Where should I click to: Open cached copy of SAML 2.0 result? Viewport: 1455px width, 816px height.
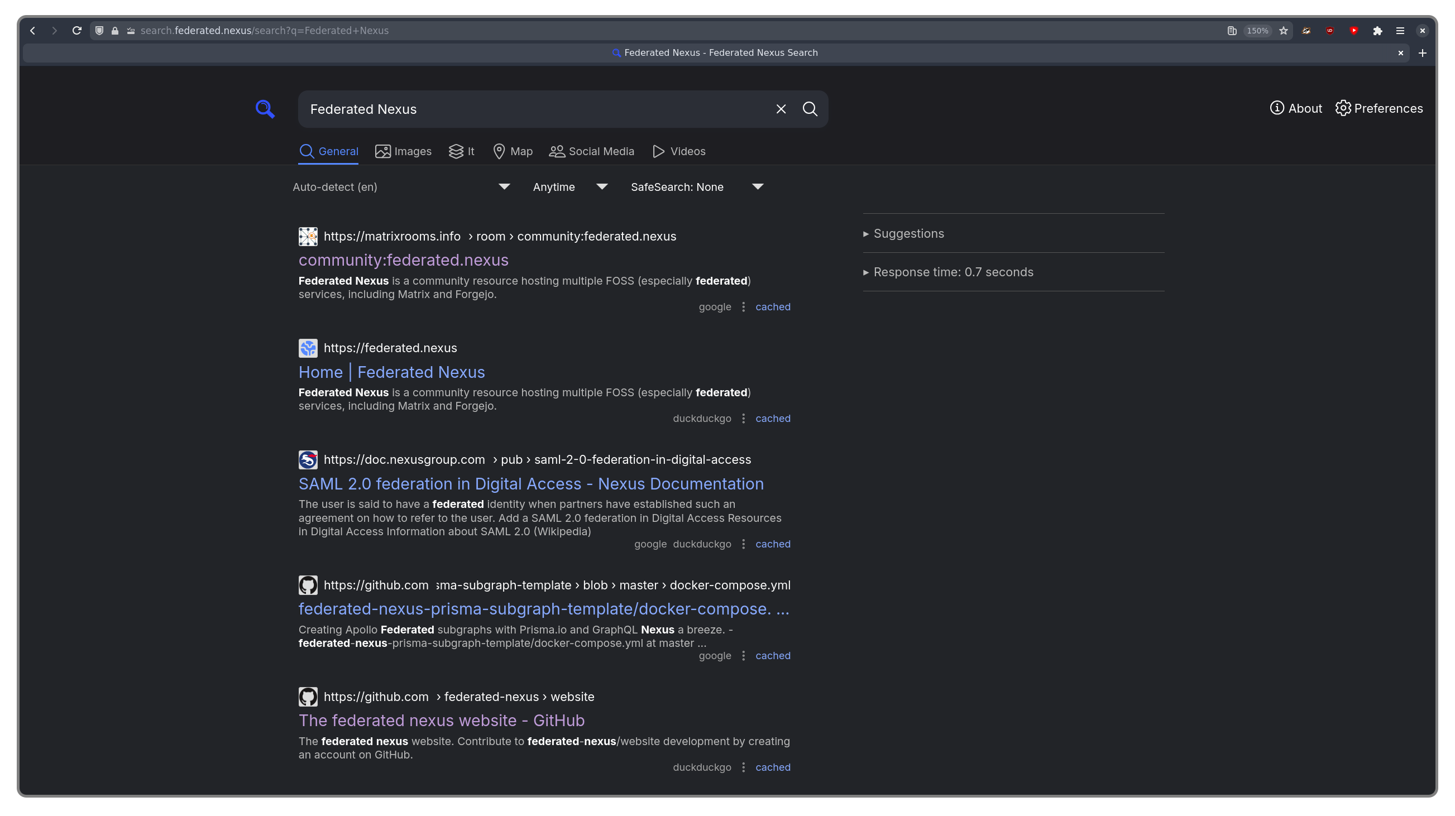(773, 544)
